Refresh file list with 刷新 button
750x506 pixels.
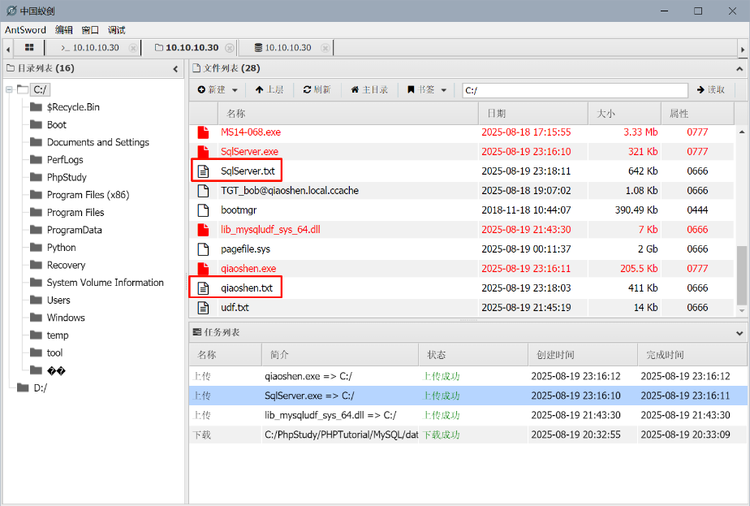317,90
